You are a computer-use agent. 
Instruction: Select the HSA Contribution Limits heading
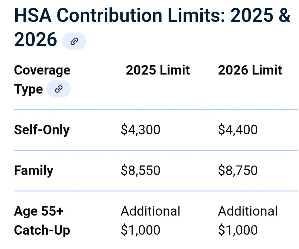152,27
